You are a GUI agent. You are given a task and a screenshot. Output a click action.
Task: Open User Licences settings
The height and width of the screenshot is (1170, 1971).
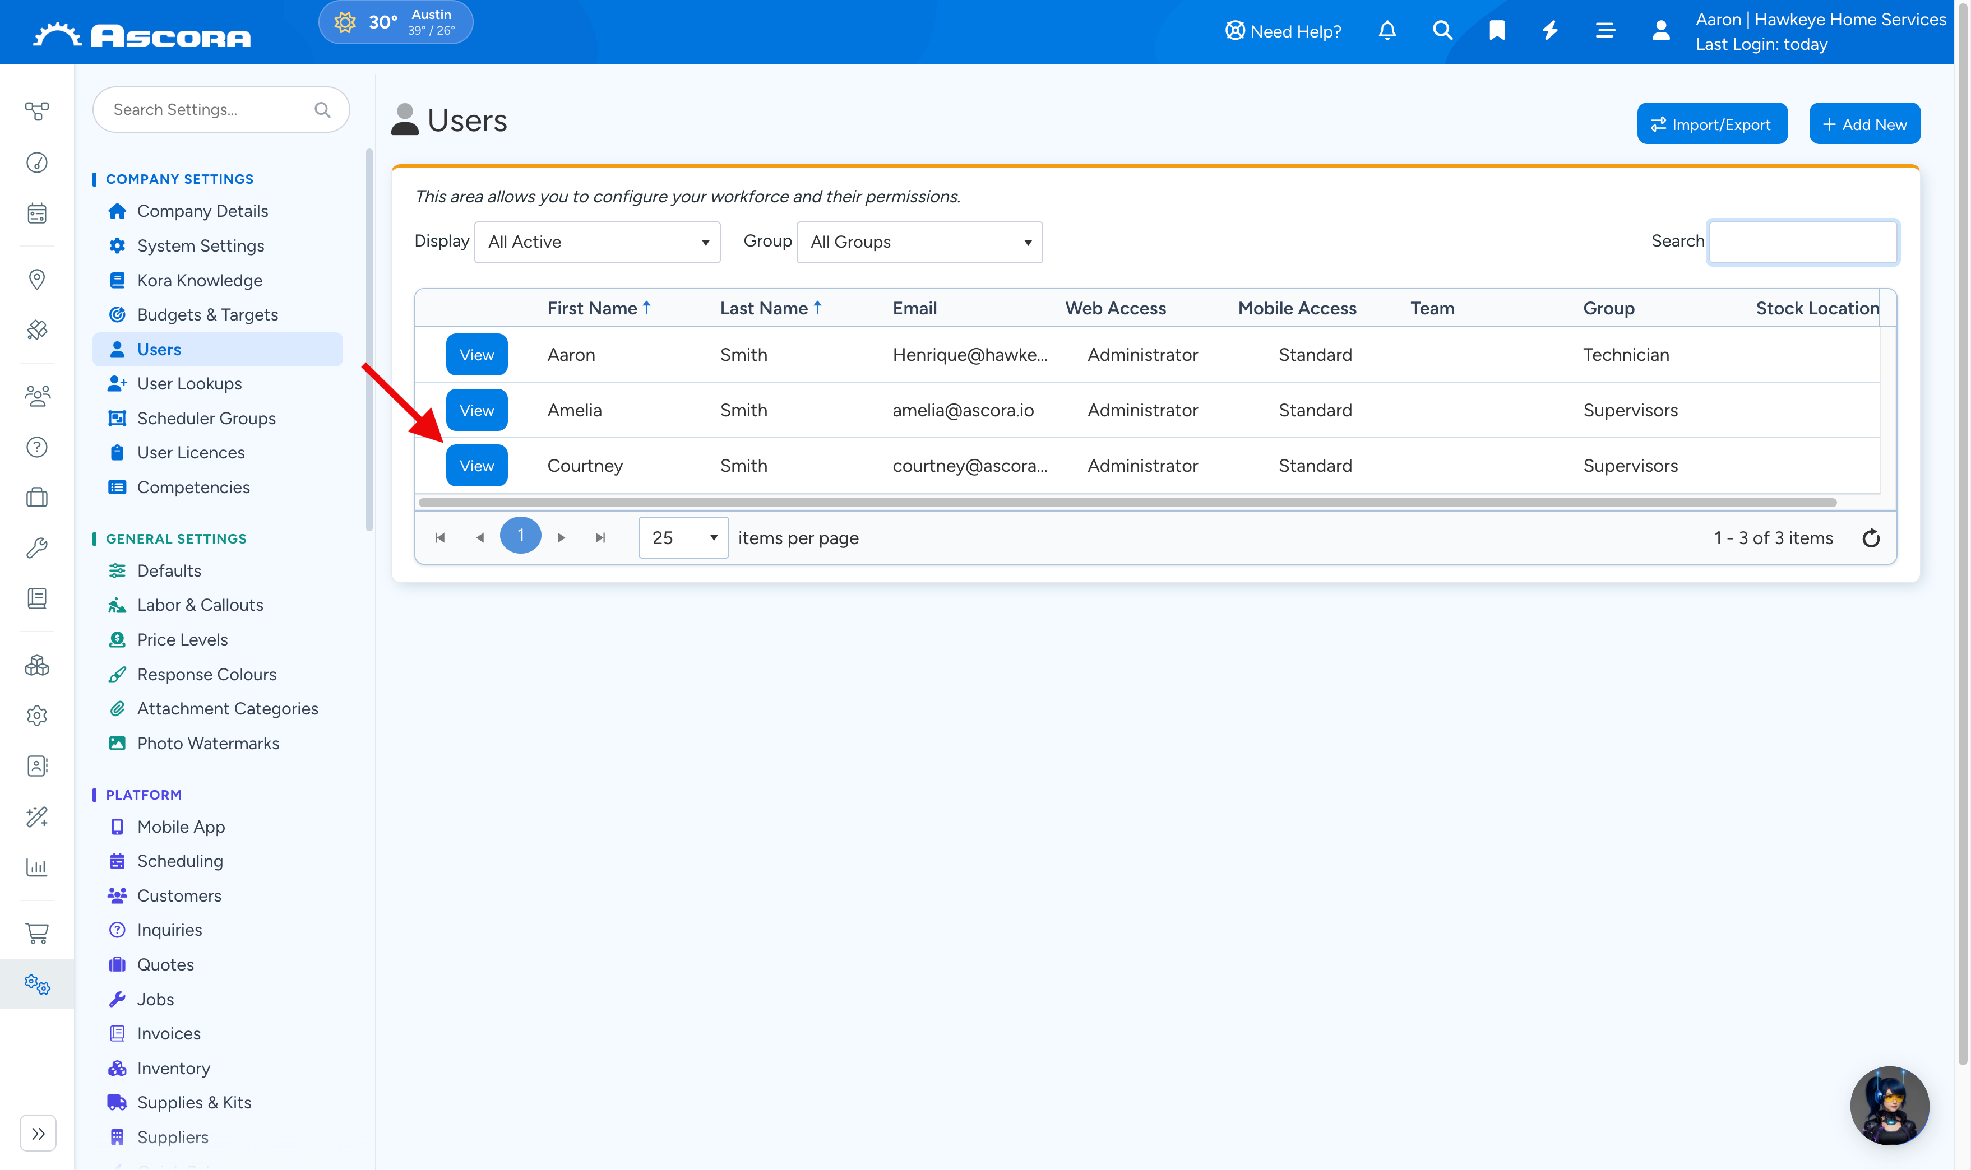click(x=191, y=453)
